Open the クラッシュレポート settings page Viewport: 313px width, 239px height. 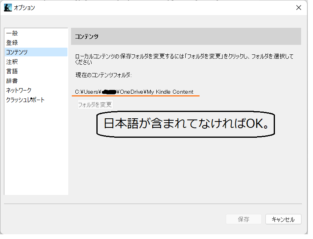point(25,100)
